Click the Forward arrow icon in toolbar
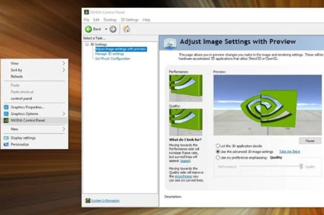 (x=113, y=29)
